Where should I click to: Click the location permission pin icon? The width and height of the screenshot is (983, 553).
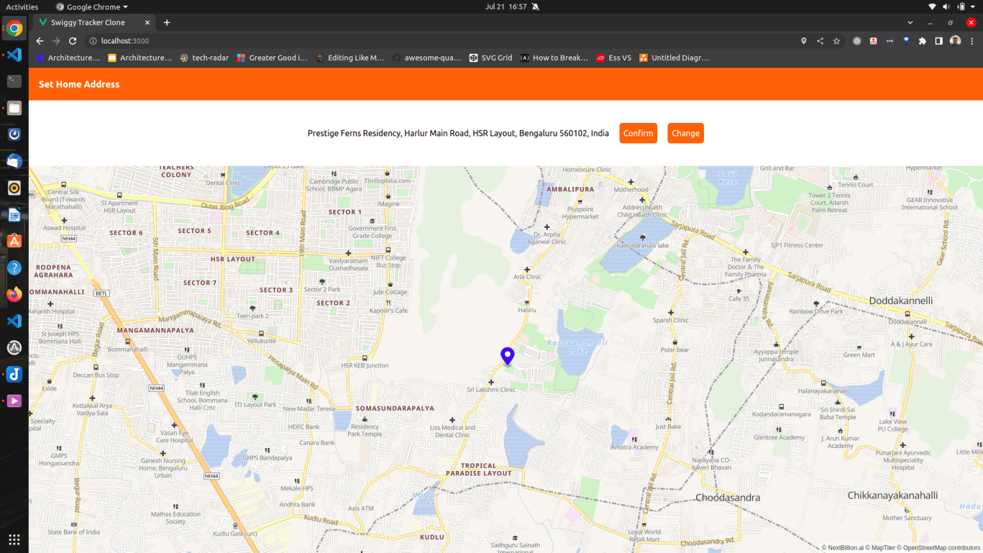[803, 40]
